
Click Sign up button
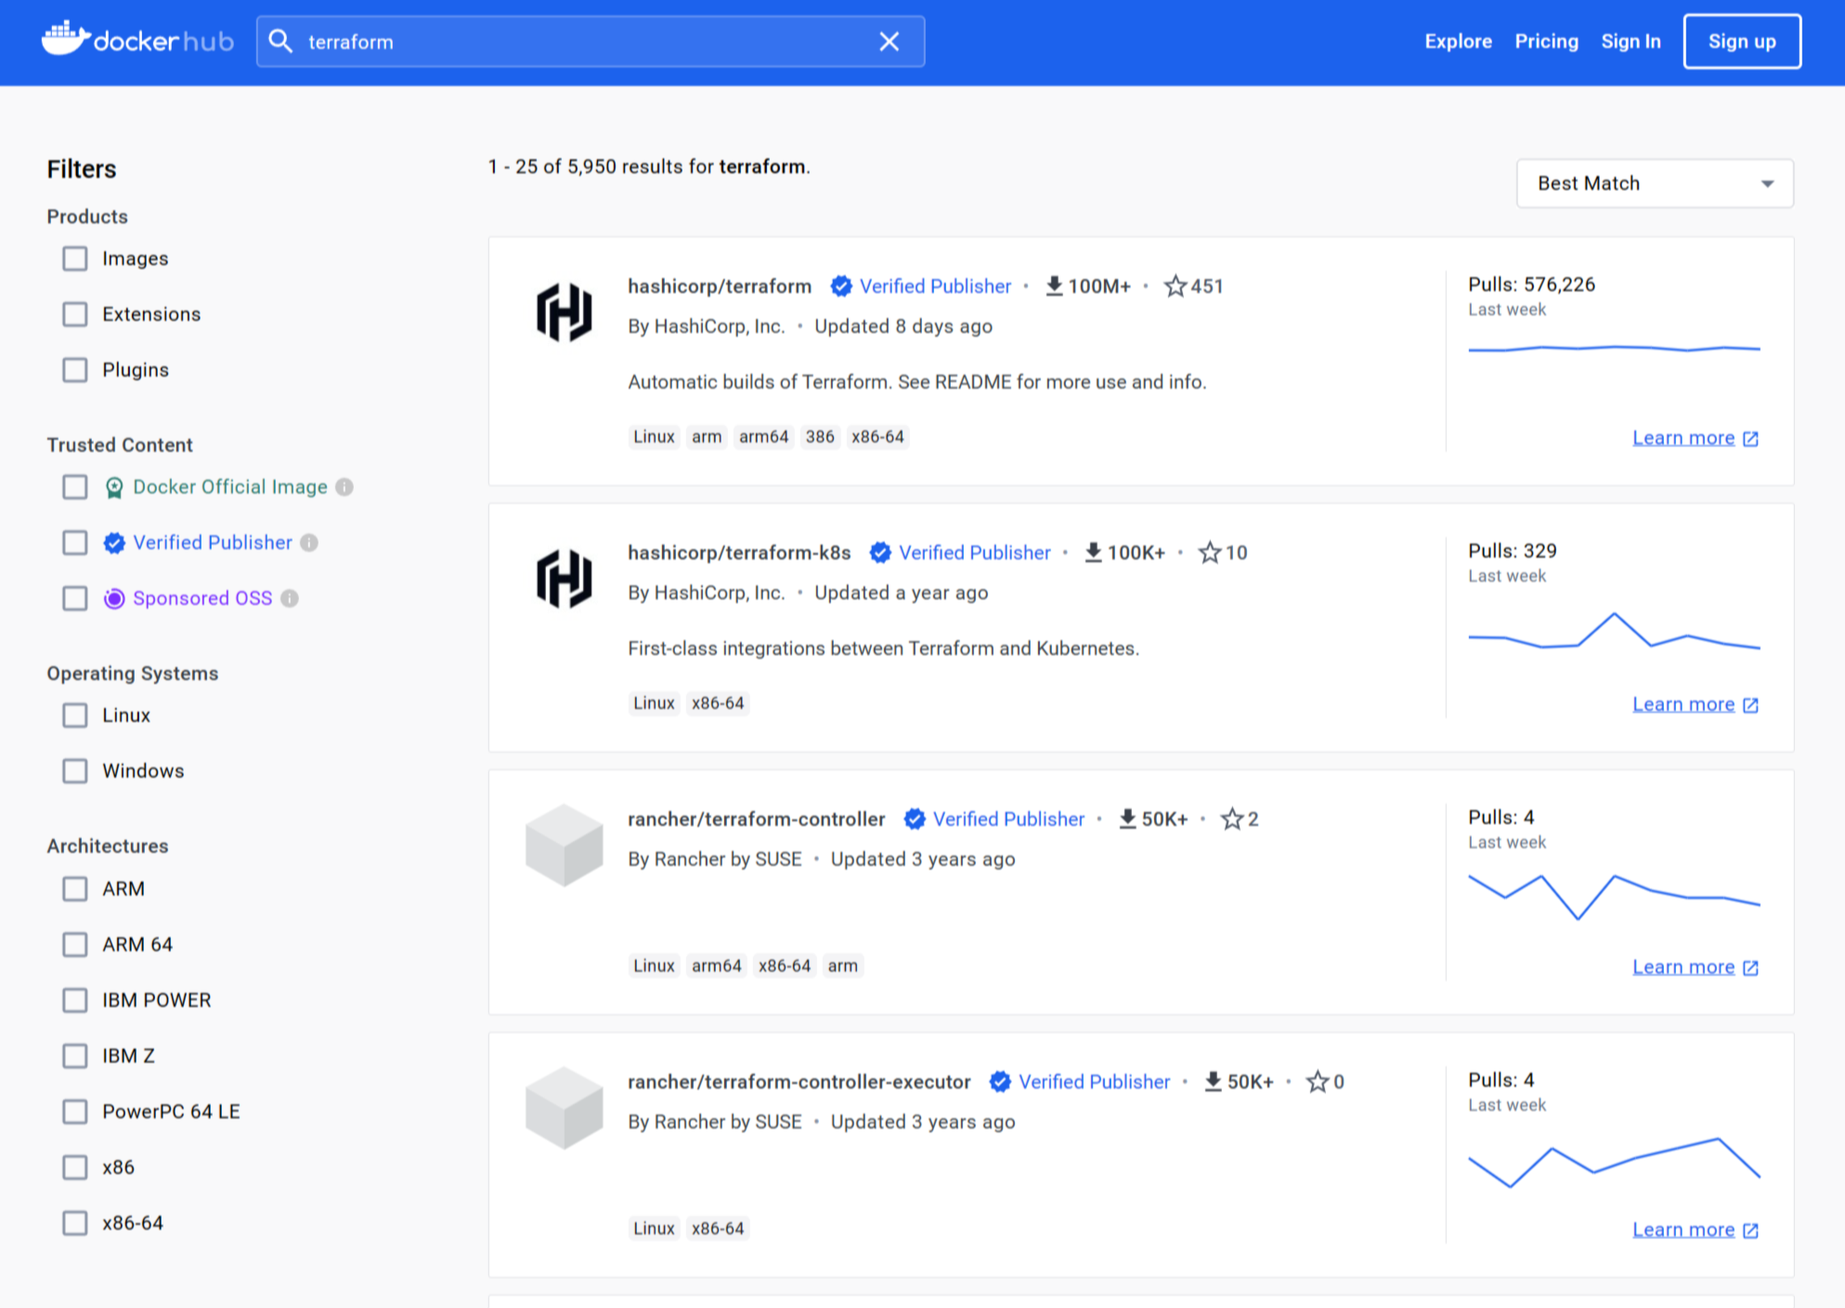pyautogui.click(x=1742, y=41)
